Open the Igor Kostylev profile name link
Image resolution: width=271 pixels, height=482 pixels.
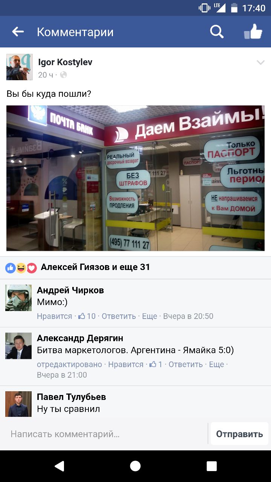pos(65,62)
